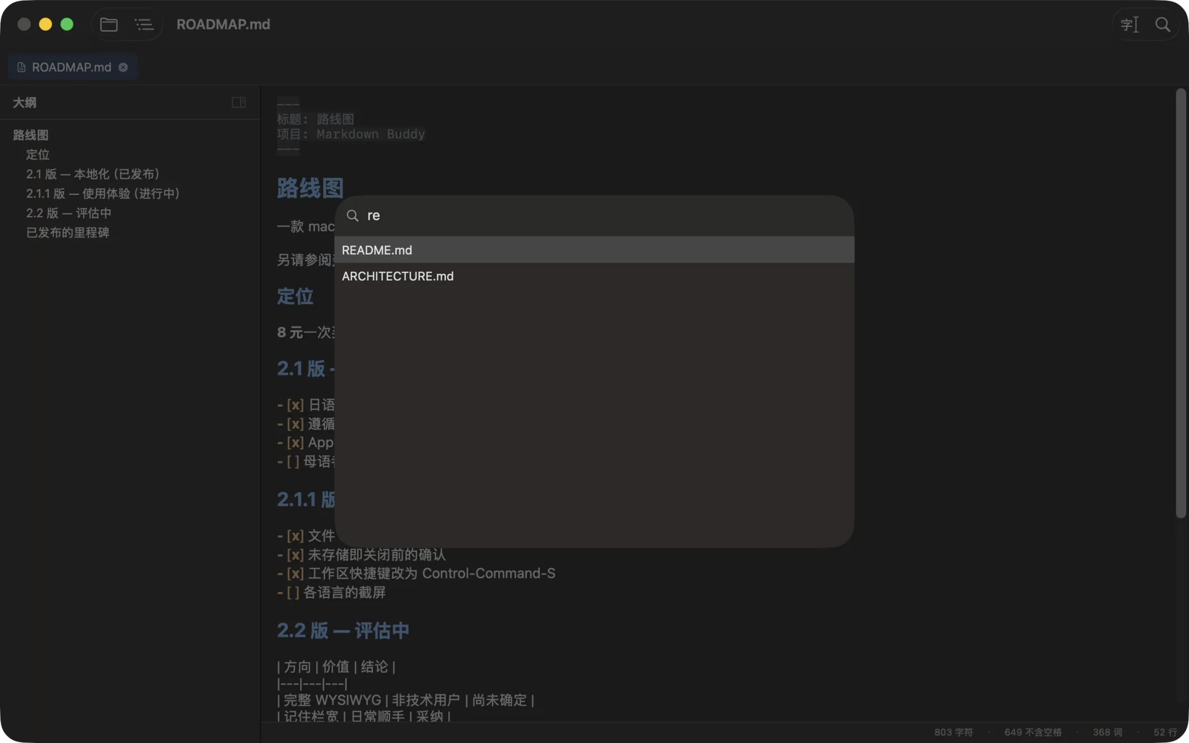
Task: Jump to outline heading 定位
Action: click(x=37, y=154)
